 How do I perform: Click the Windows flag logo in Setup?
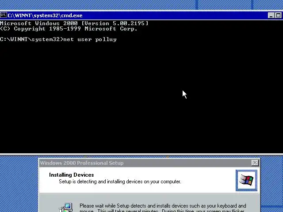point(246,180)
